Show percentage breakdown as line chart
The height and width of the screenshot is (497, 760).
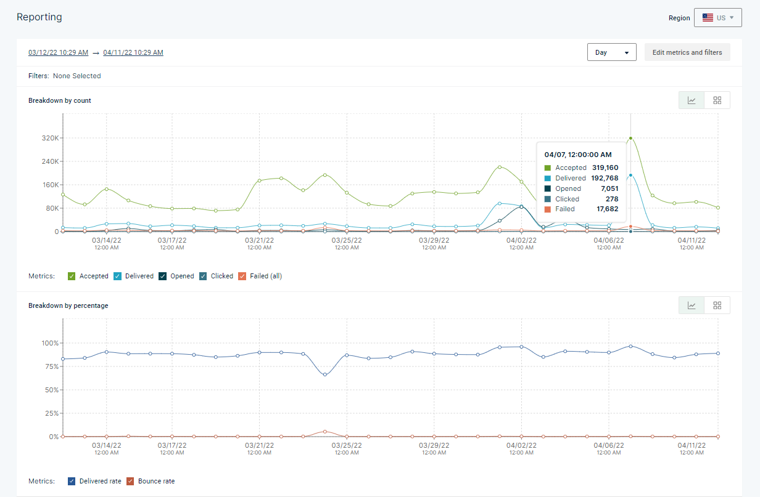pyautogui.click(x=692, y=305)
